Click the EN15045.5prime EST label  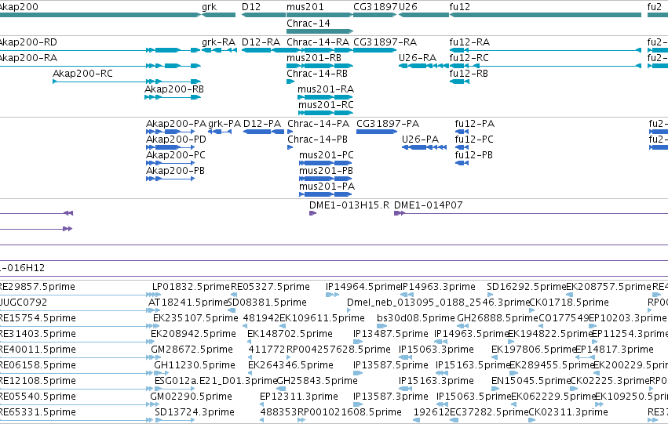click(531, 382)
